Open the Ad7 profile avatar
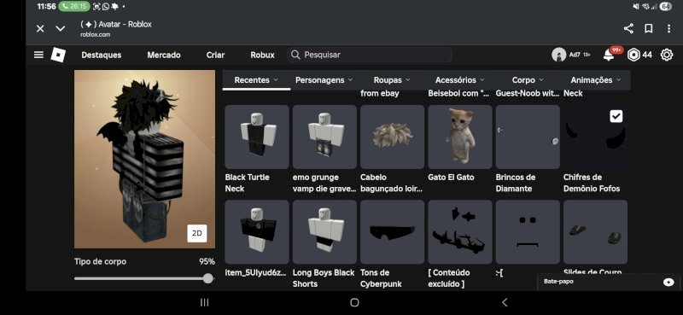 pyautogui.click(x=559, y=55)
